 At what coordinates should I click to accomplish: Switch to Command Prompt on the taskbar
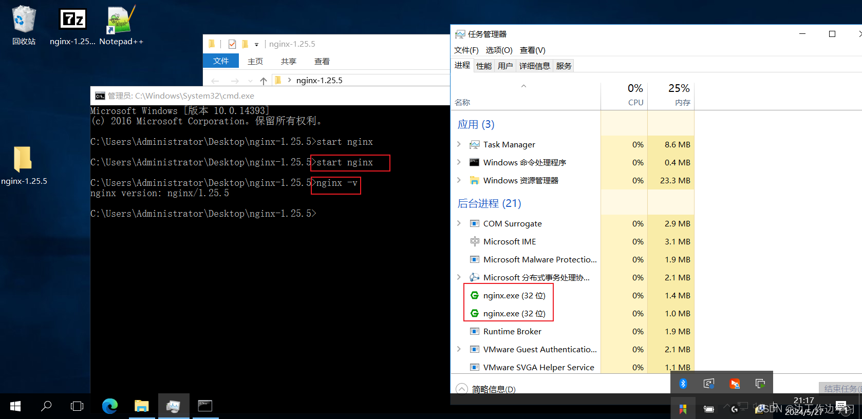click(205, 406)
